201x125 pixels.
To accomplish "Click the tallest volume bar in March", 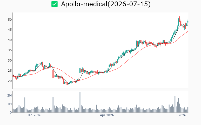I will [80, 102].
